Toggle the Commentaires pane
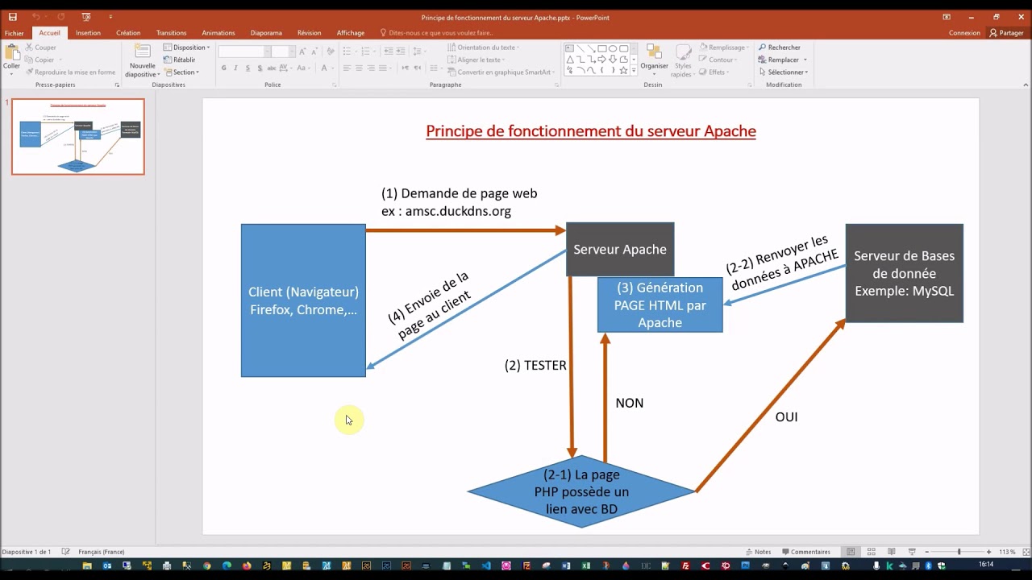This screenshot has height=580, width=1032. point(806,552)
